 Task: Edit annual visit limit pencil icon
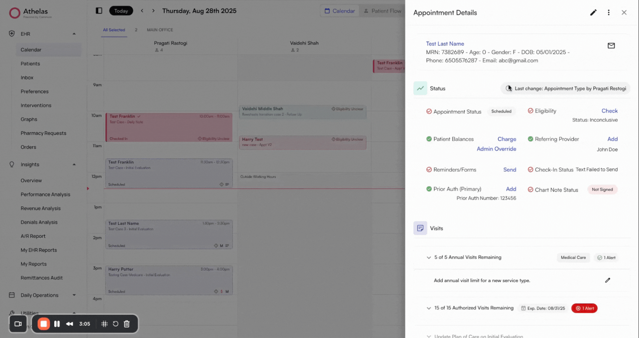[607, 280]
